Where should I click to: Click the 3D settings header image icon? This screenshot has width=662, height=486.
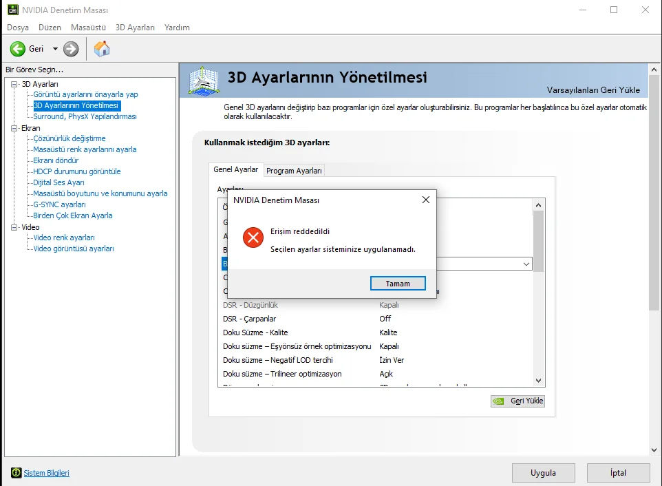tap(204, 81)
